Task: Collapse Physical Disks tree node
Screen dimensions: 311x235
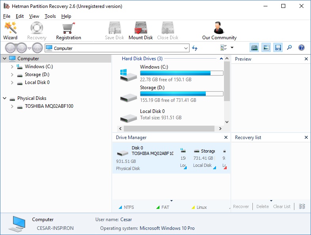Action: 5,98
